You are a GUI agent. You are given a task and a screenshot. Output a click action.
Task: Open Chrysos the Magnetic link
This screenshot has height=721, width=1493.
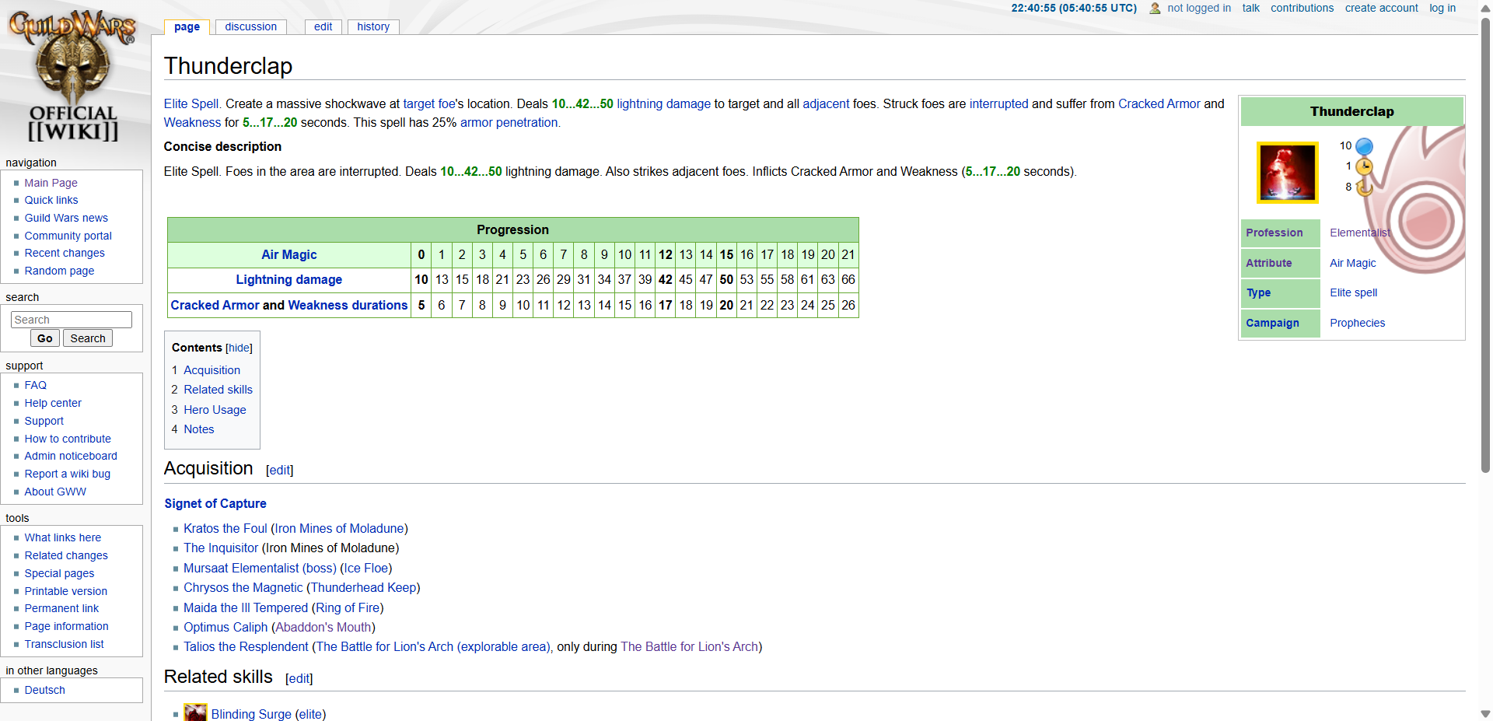click(x=243, y=587)
